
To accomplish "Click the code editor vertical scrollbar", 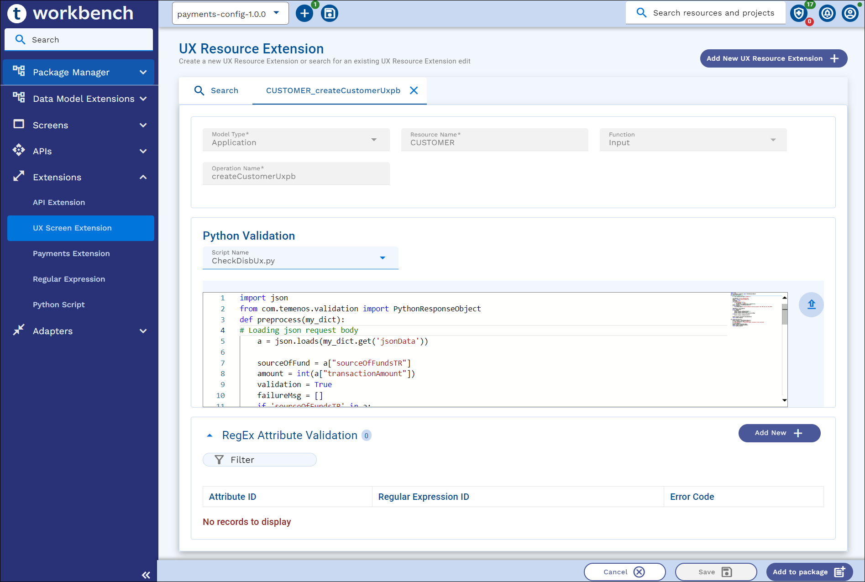I will coord(784,315).
